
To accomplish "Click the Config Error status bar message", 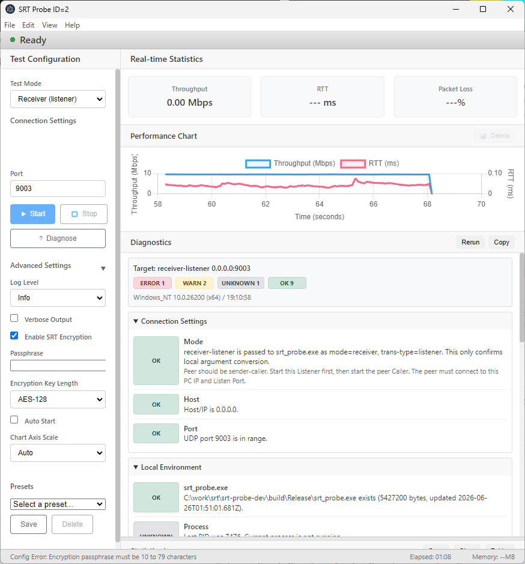I will (x=103, y=557).
